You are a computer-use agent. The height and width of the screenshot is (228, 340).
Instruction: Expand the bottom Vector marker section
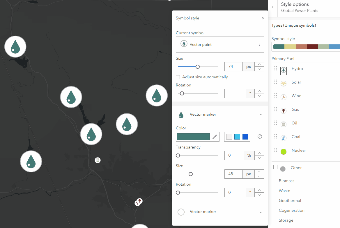tap(261, 212)
